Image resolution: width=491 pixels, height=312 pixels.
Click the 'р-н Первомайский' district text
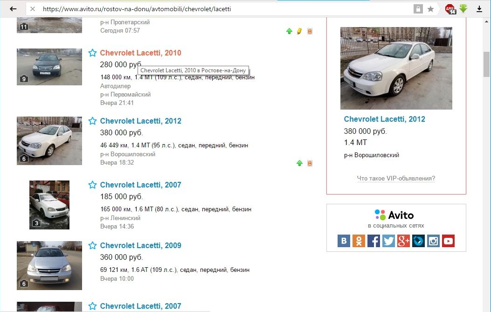[125, 94]
